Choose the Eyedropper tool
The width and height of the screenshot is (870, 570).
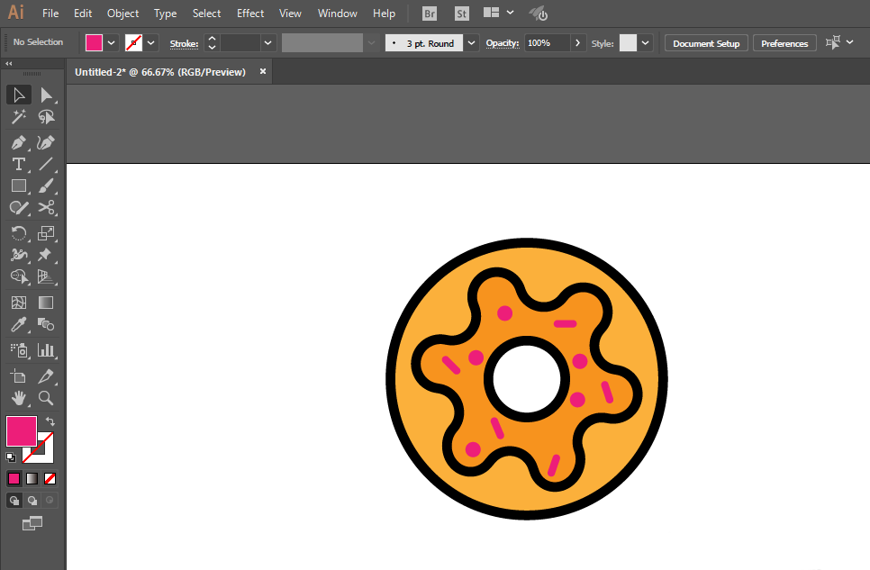18,325
